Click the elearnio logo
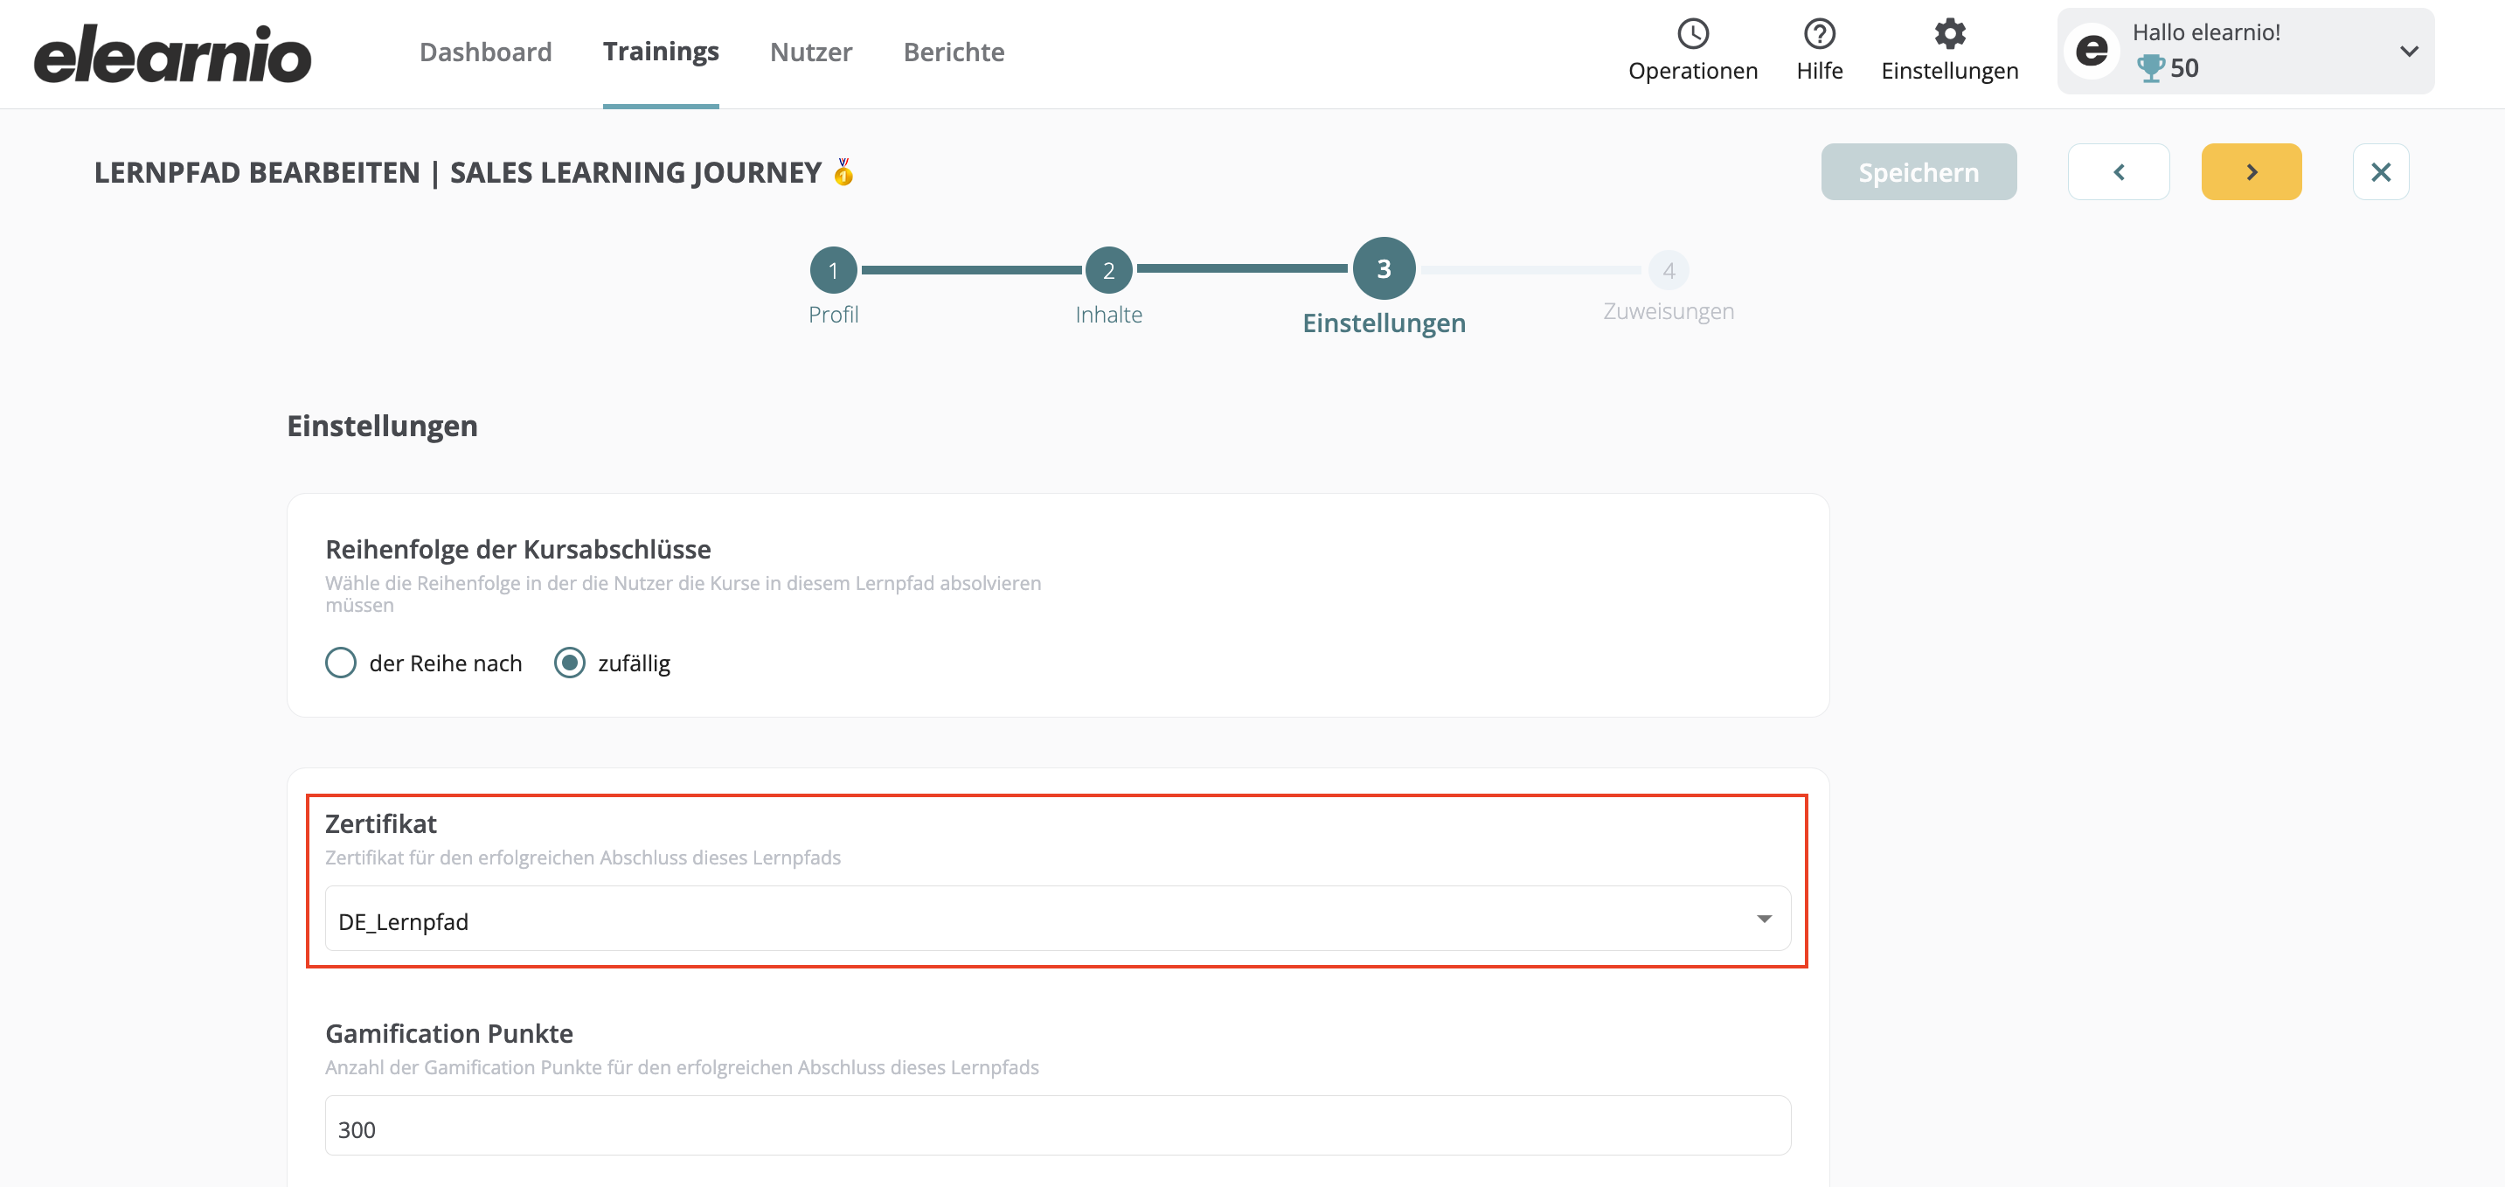 [172, 52]
